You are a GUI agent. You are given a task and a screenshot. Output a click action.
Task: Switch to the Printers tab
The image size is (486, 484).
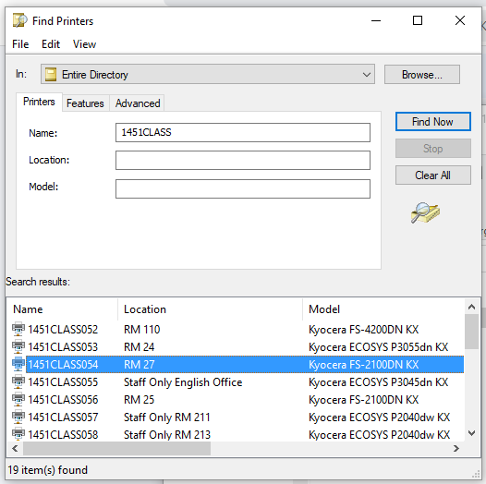click(x=39, y=102)
